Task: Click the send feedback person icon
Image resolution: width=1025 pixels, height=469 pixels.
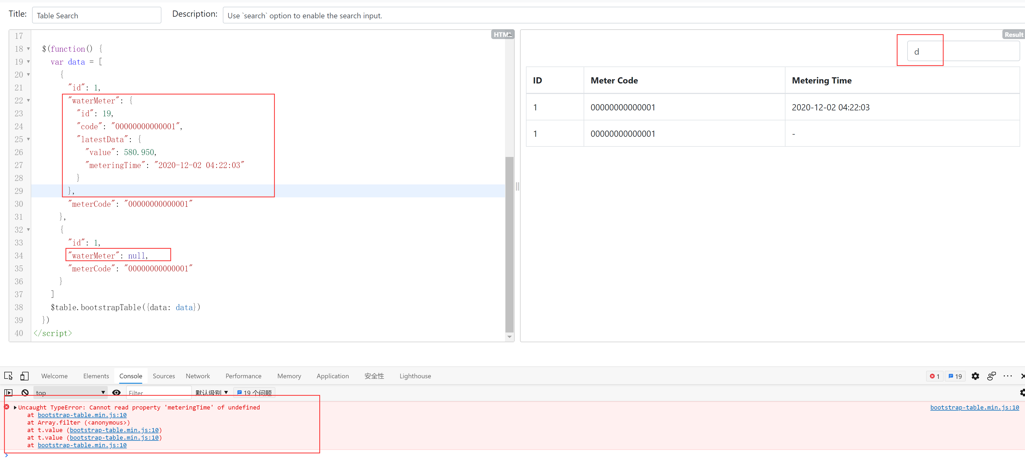Action: 991,376
